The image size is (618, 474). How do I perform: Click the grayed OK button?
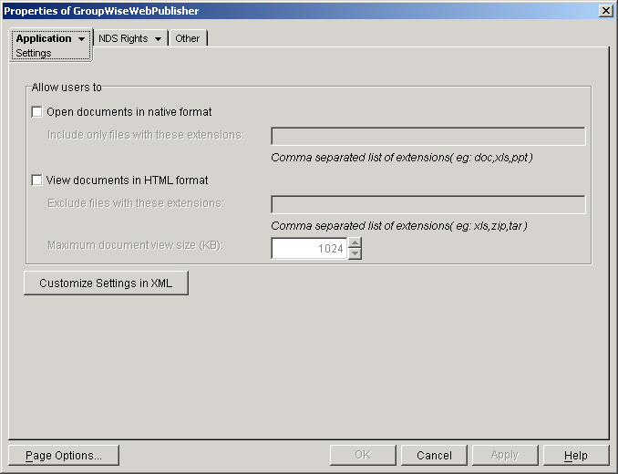pos(363,456)
